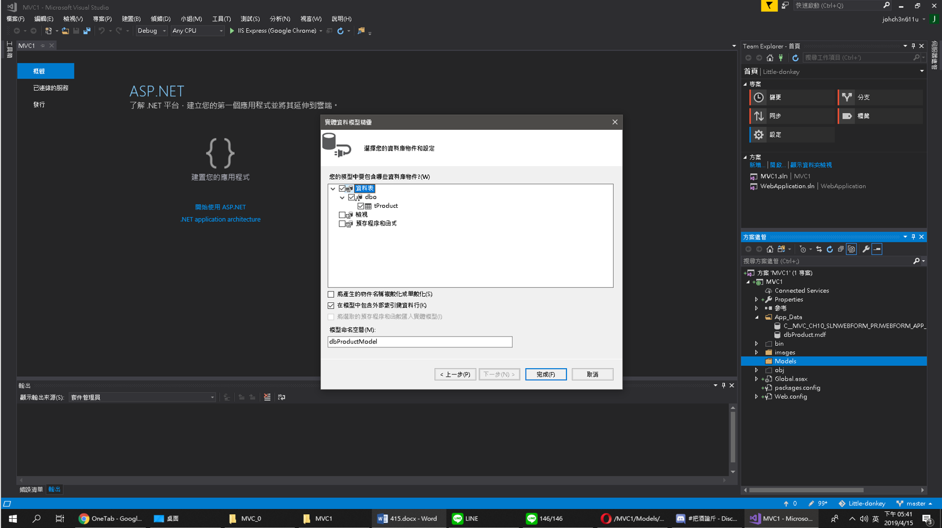Viewport: 942px width, 528px height.
Task: Open the Any CPU platform dropdown
Action: (x=197, y=31)
